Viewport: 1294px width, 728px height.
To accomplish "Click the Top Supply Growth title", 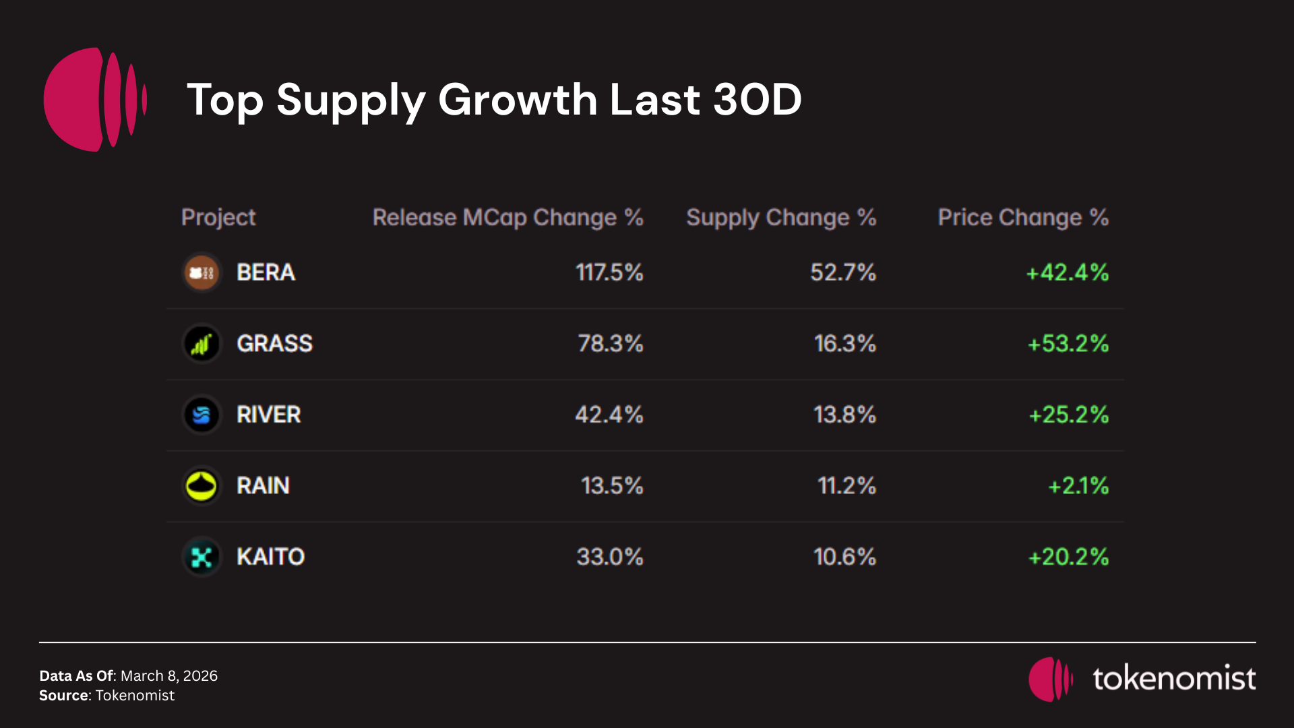I will pyautogui.click(x=494, y=100).
